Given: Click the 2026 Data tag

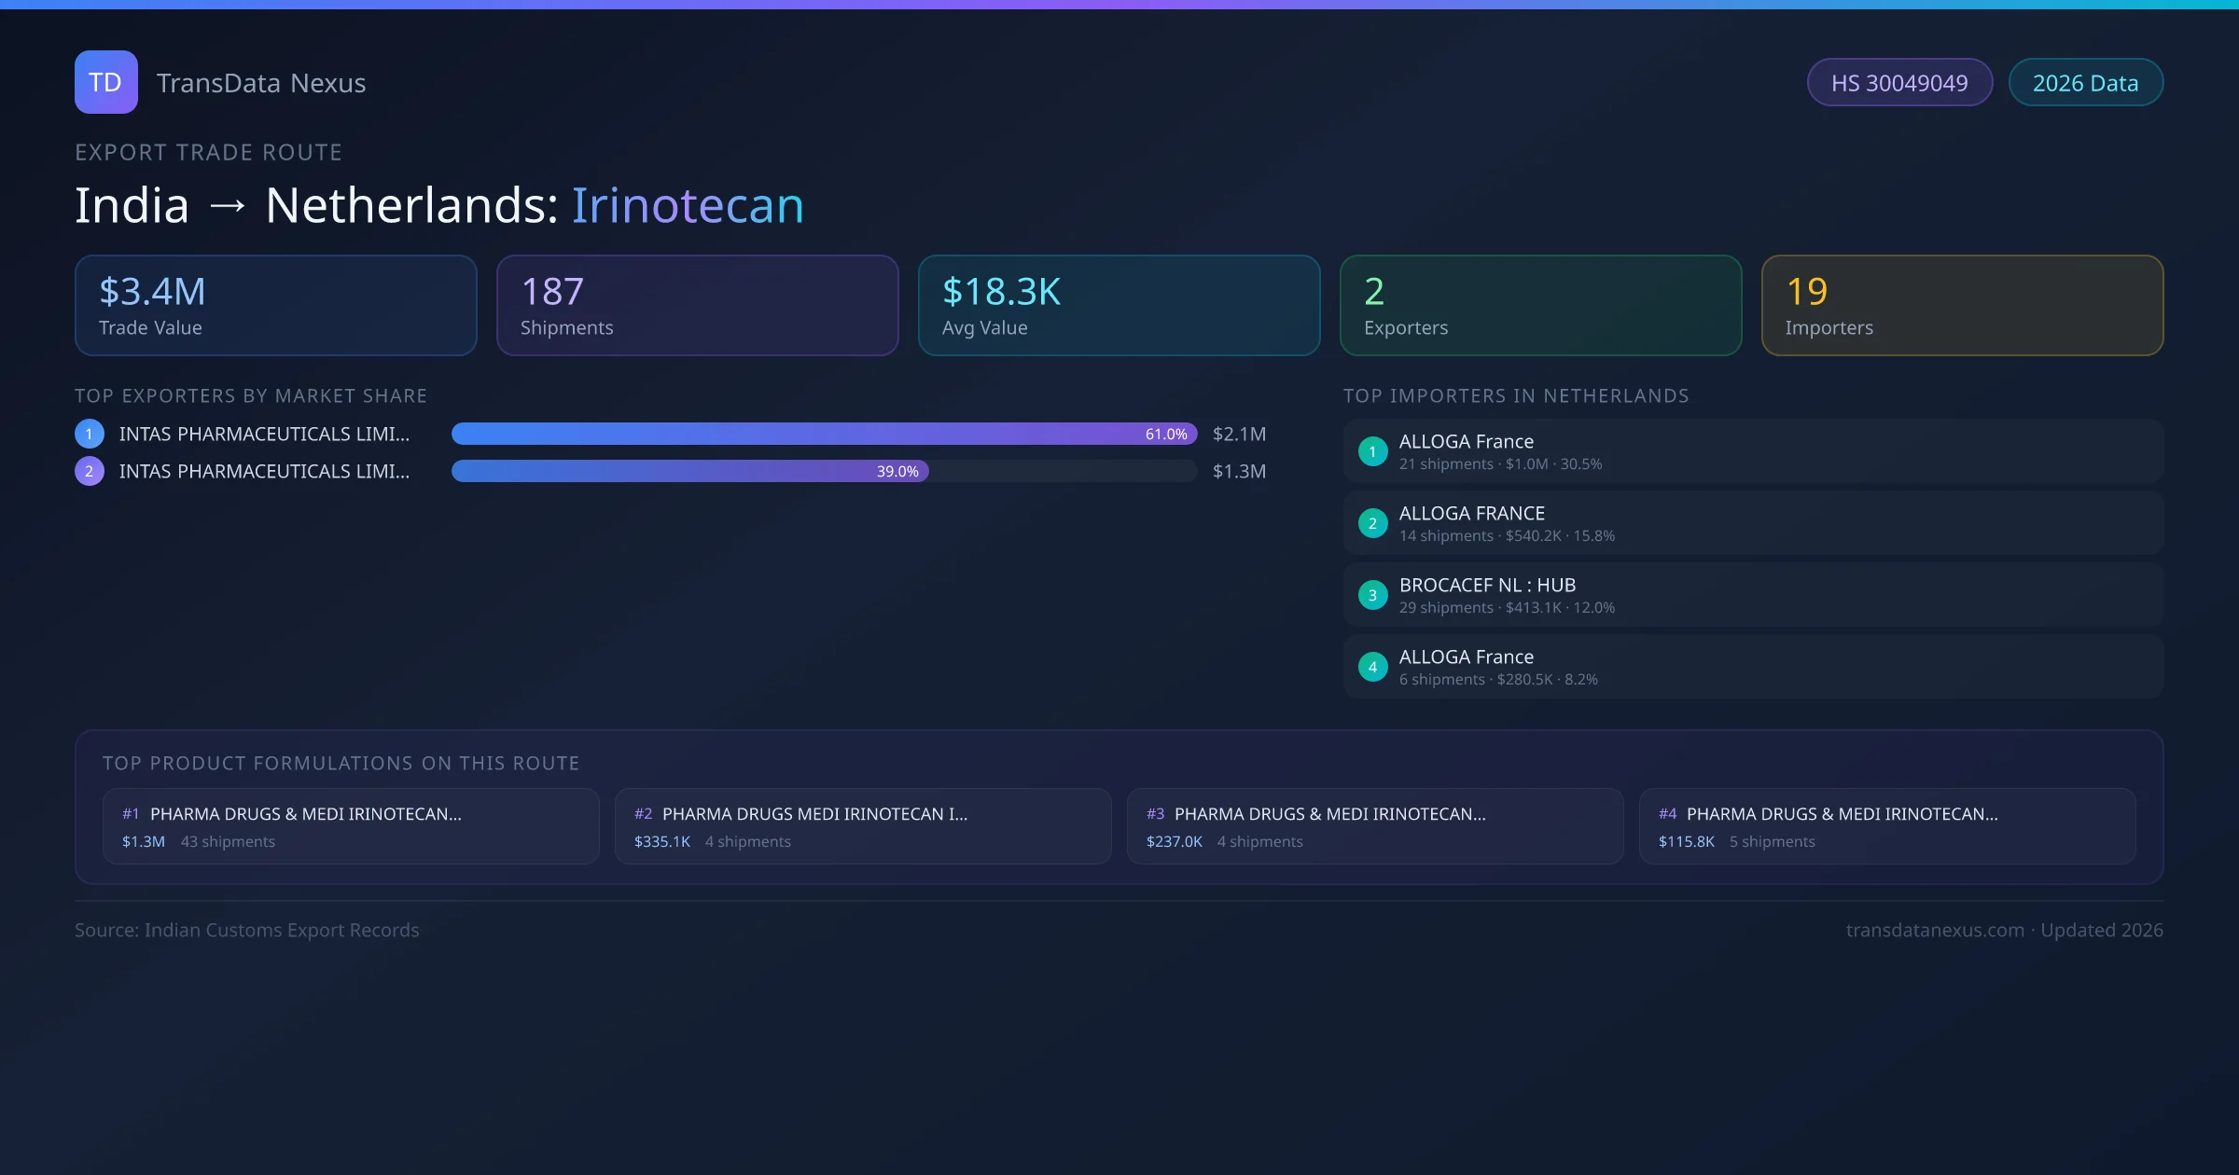Looking at the screenshot, I should (2084, 83).
